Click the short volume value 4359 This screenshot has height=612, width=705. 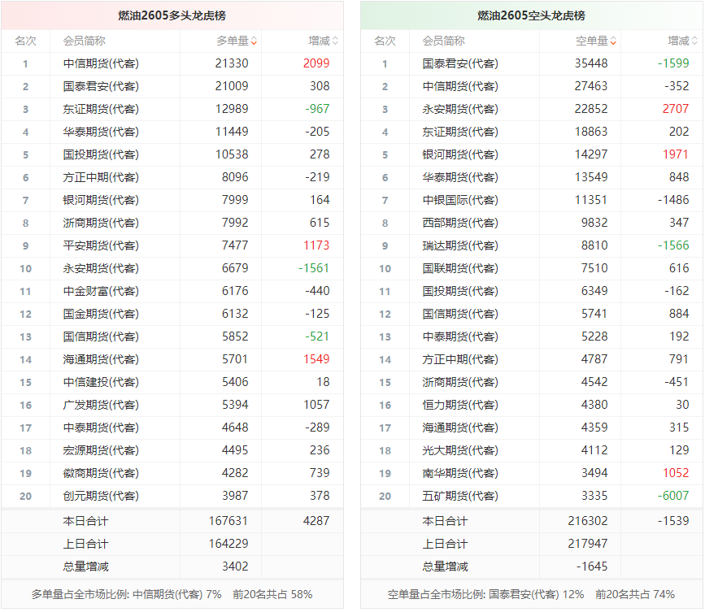click(x=594, y=428)
